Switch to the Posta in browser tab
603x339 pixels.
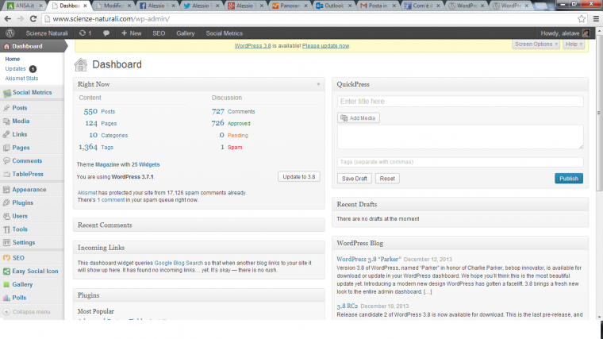pos(377,6)
